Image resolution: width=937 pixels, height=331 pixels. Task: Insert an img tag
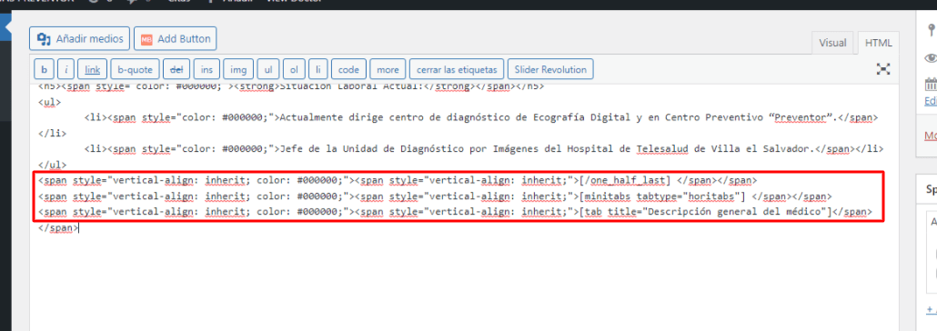[238, 69]
